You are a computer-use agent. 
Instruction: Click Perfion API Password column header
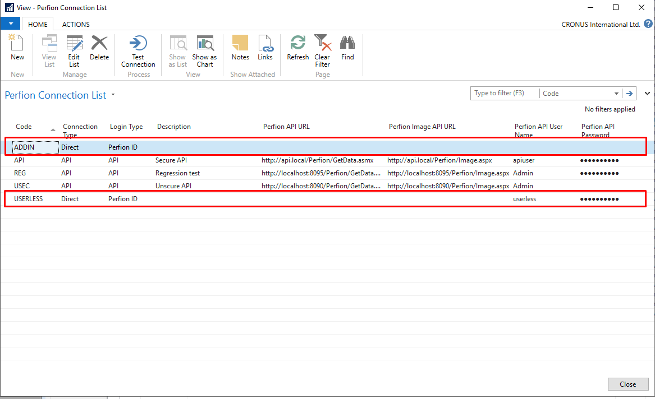coord(598,130)
